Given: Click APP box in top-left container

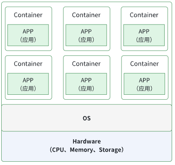Looking at the screenshot, I should coord(28,35).
